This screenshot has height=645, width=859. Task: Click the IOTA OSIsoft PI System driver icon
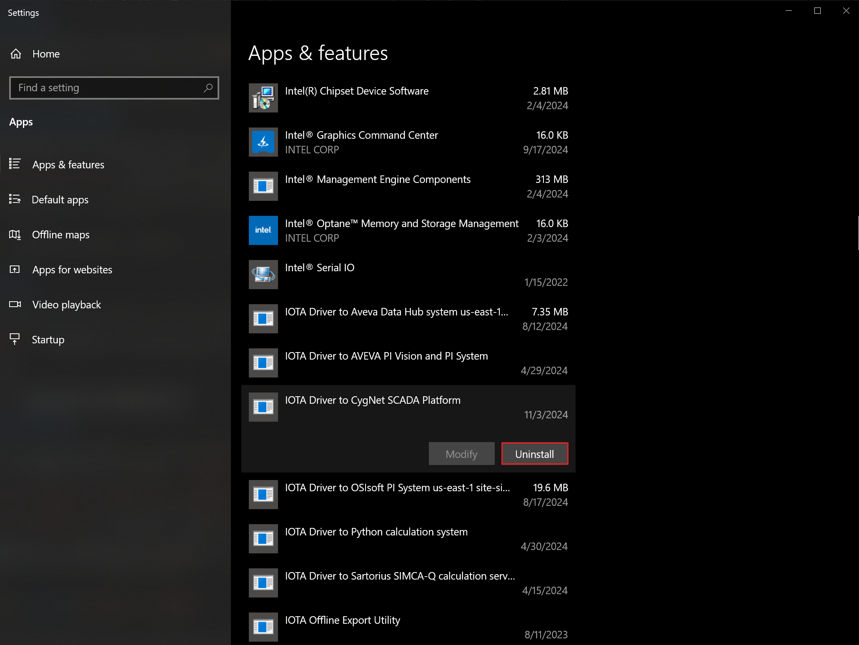263,495
